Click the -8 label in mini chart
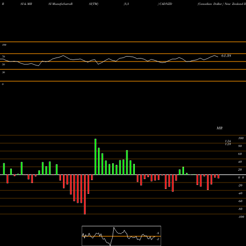This screenshot has width=246, height=246. pos(158,233)
